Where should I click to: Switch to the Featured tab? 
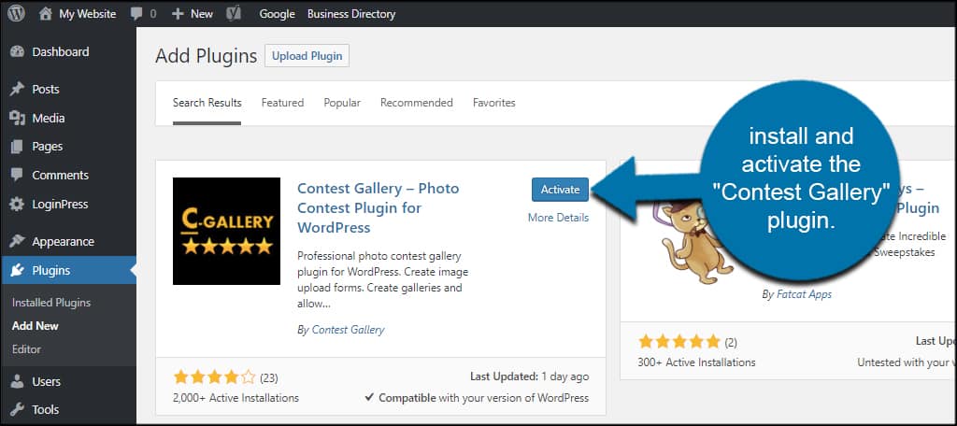(282, 103)
